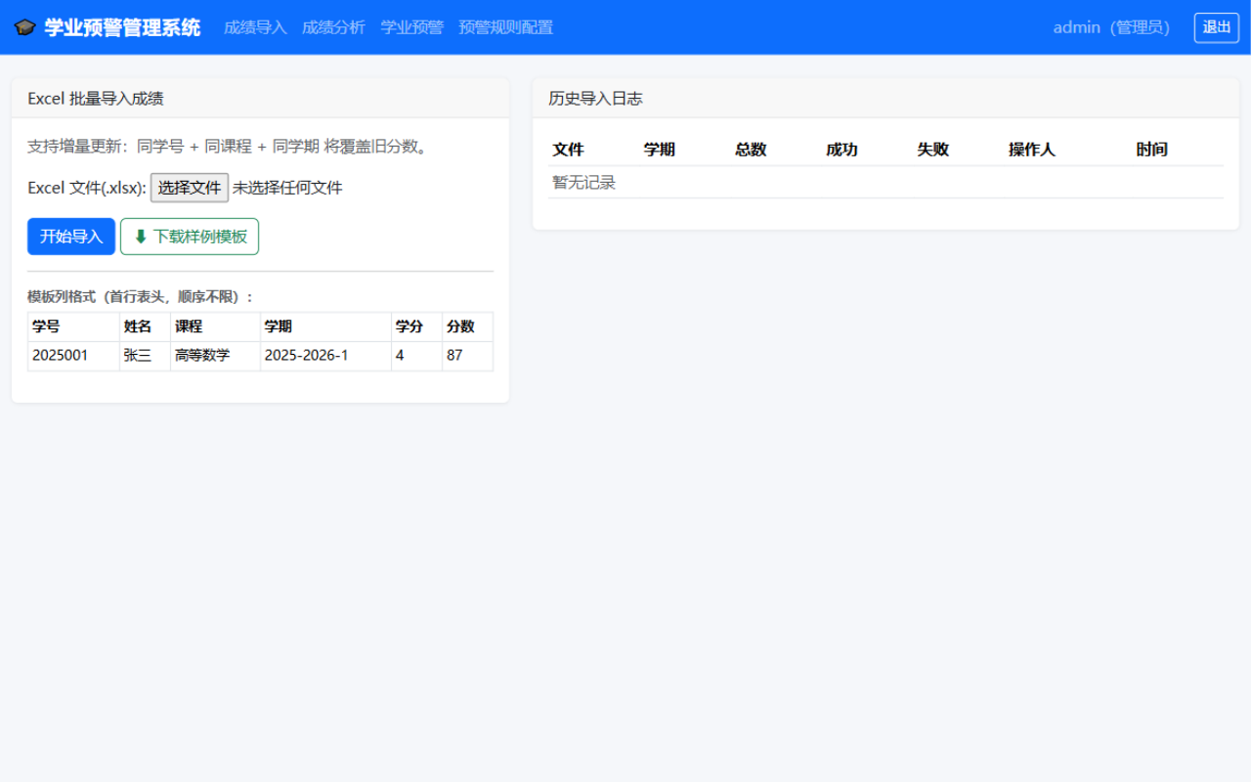
Task: Navigate to 预警规则配置
Action: [505, 27]
